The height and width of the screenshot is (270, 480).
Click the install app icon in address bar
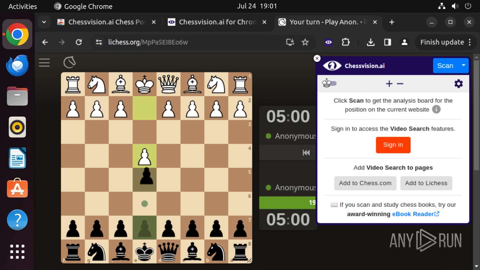(x=290, y=42)
